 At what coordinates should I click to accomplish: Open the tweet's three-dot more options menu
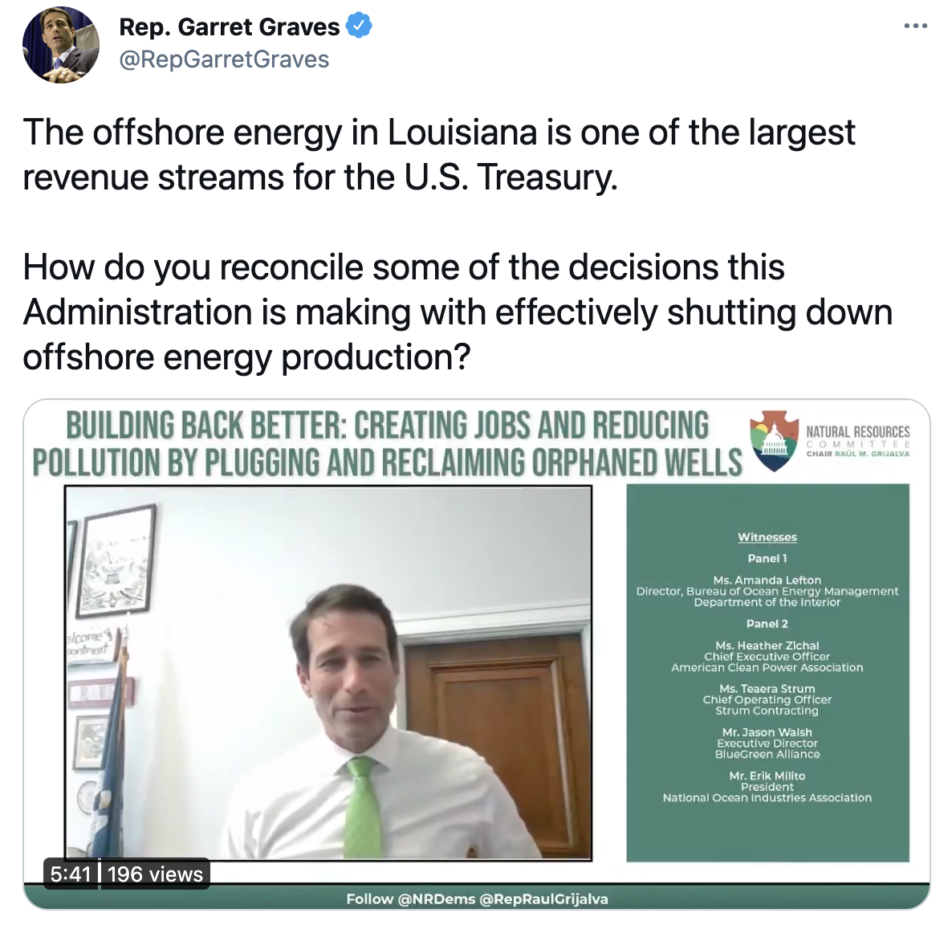[916, 26]
